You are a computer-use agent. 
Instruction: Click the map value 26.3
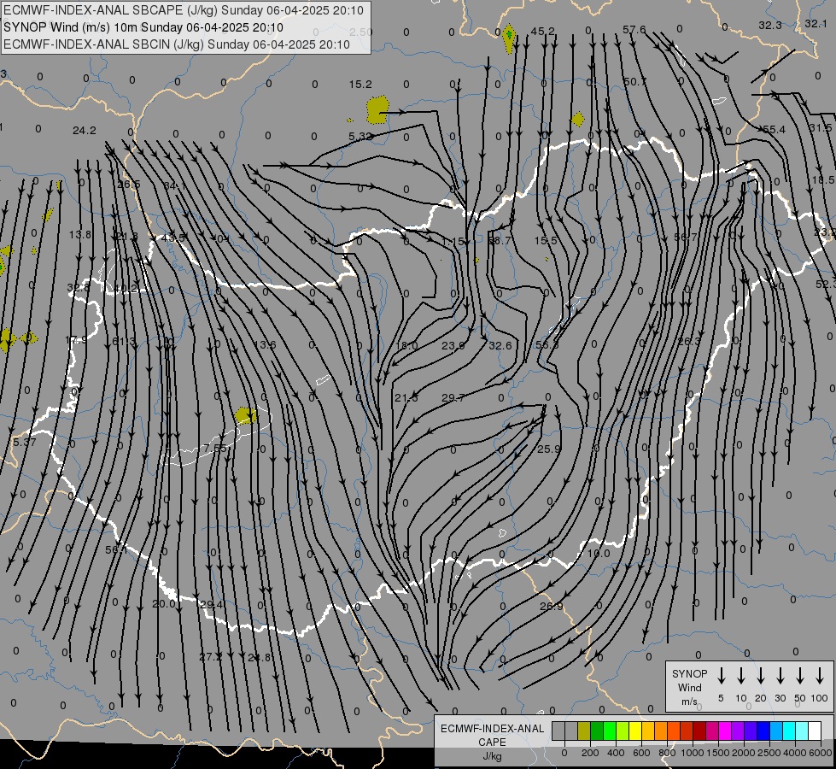689,341
